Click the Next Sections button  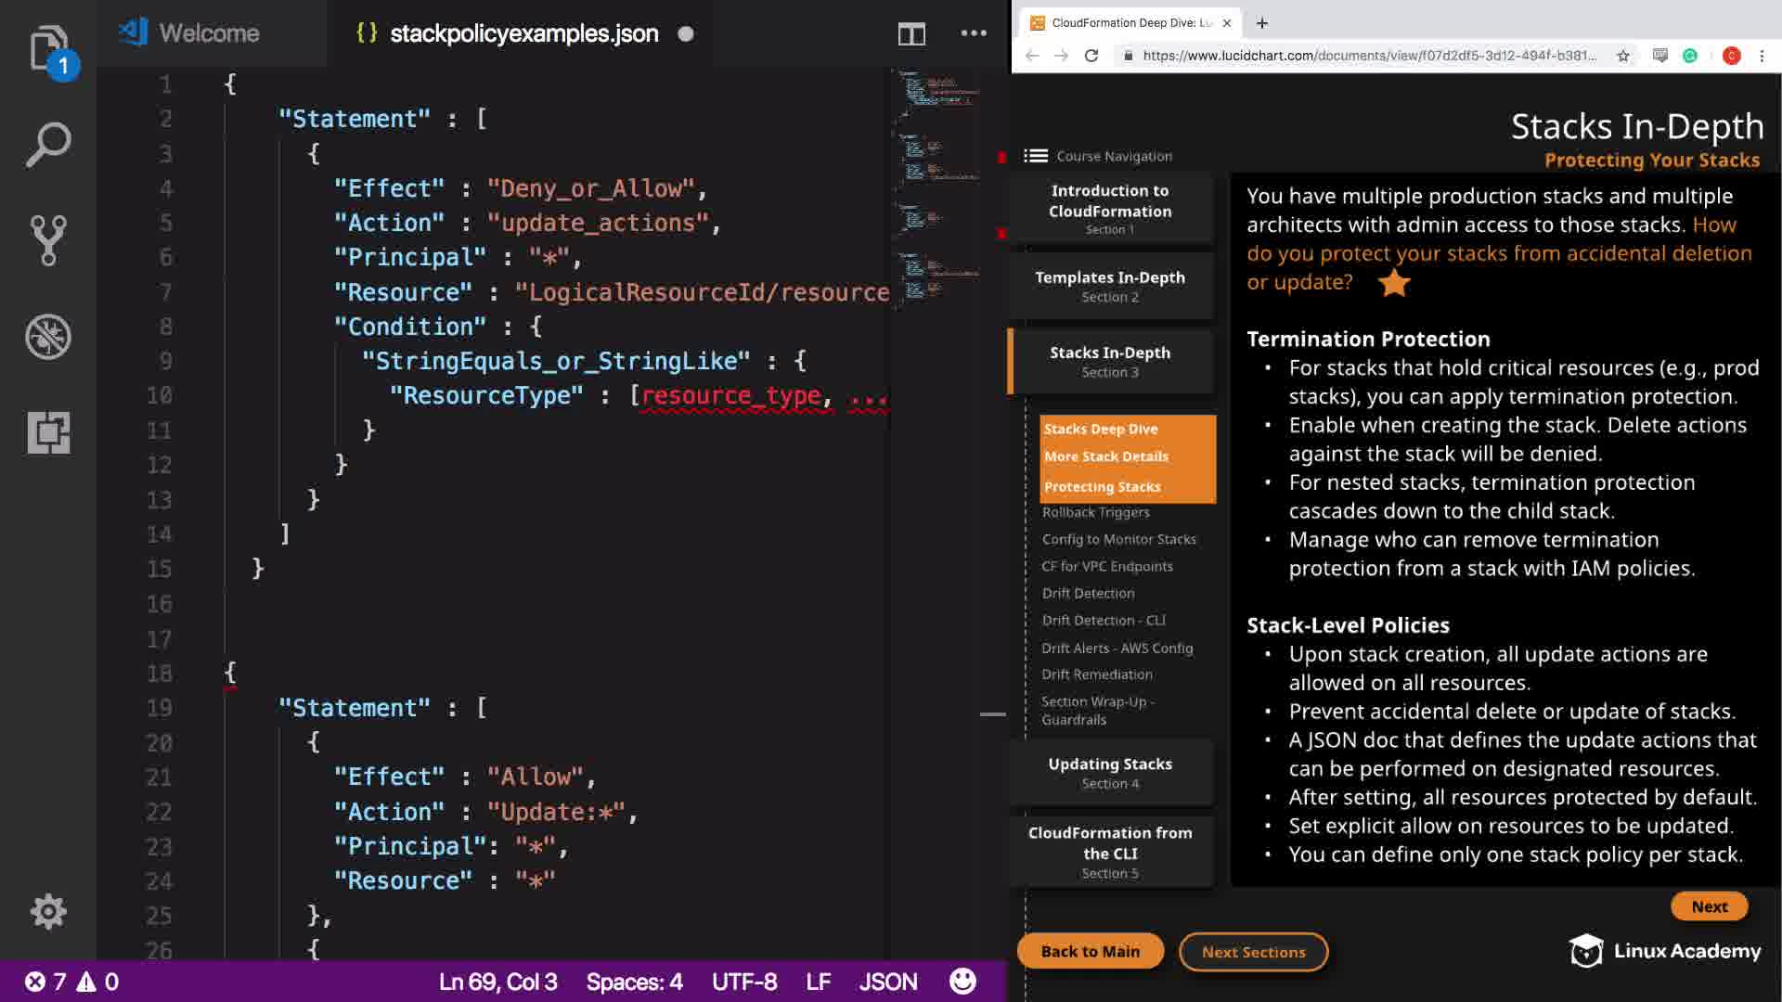click(1253, 952)
